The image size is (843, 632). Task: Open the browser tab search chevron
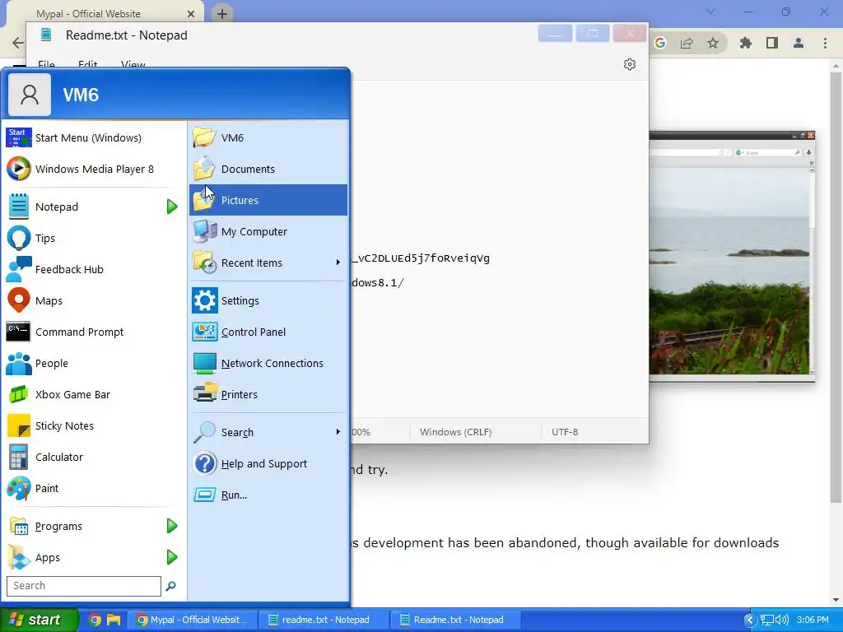tap(710, 12)
